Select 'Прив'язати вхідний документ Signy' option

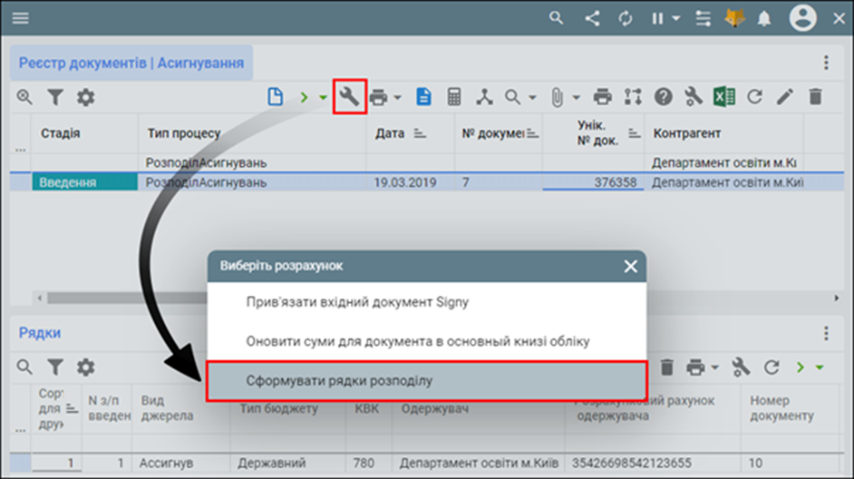tap(426, 302)
